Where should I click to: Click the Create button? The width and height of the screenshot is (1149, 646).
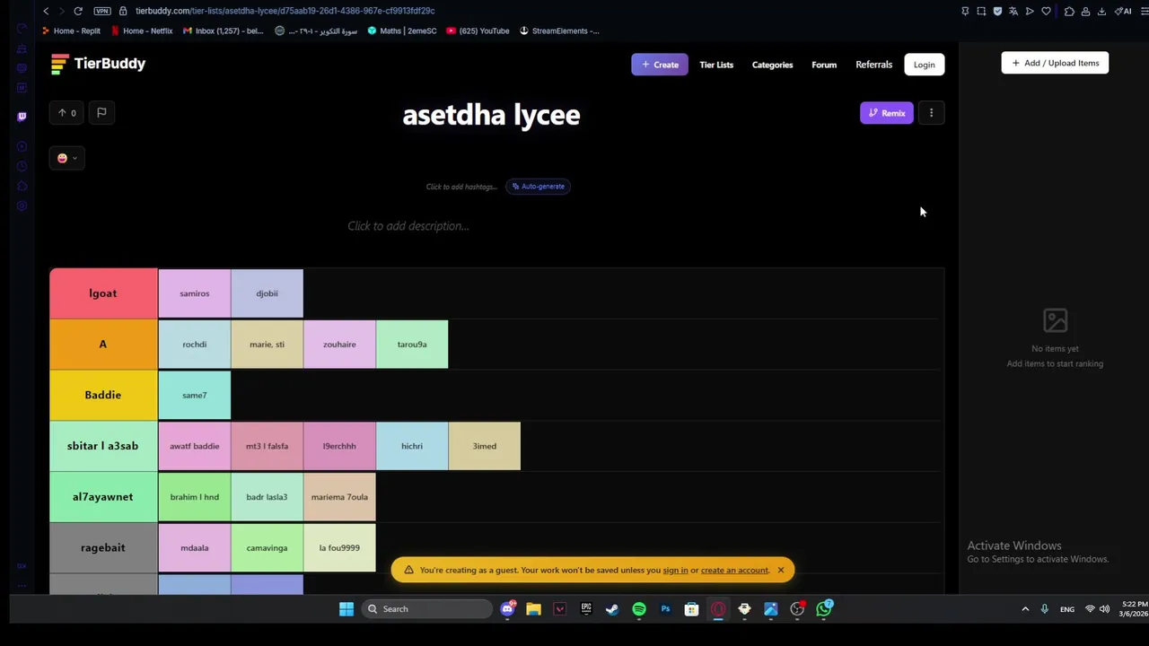coord(660,65)
